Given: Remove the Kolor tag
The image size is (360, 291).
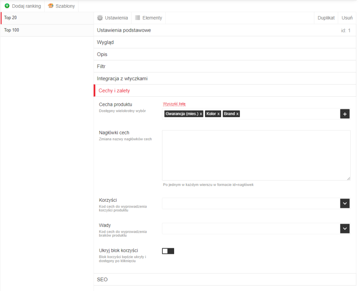Looking at the screenshot, I should click(218, 114).
